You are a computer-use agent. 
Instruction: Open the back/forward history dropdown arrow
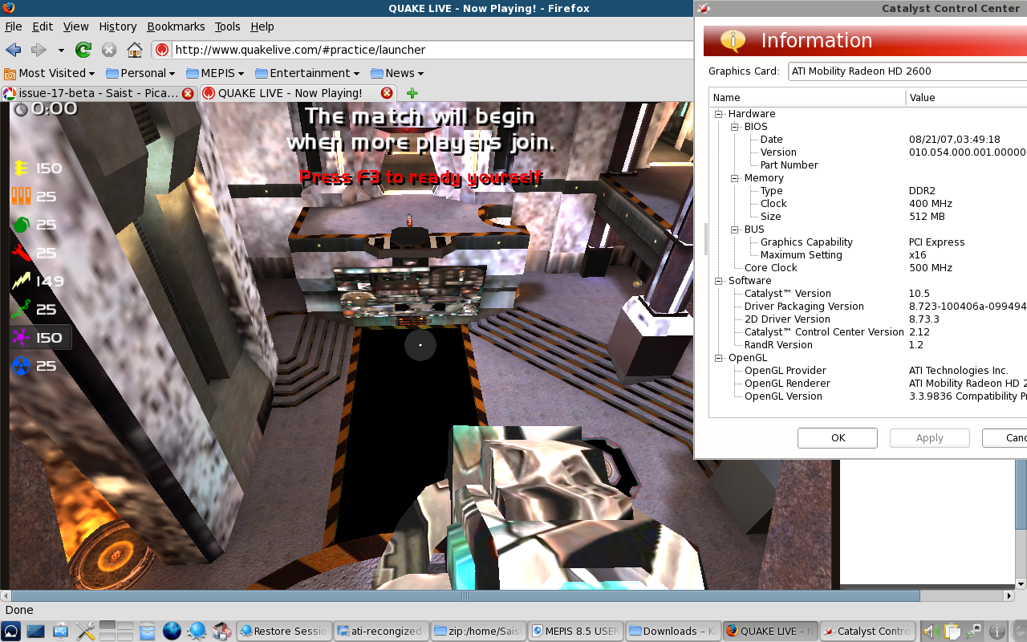click(60, 50)
